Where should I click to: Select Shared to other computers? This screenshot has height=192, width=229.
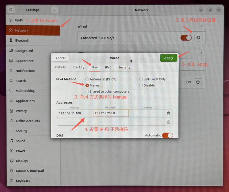coord(107,91)
